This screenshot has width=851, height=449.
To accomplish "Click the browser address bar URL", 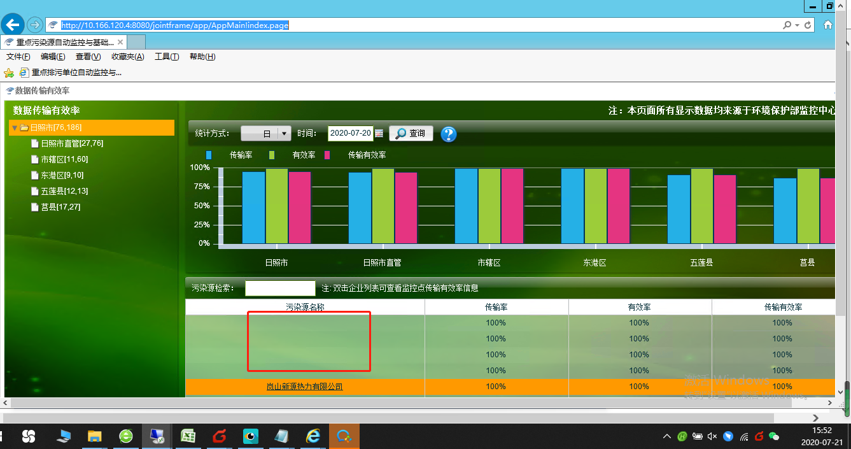I will [175, 25].
